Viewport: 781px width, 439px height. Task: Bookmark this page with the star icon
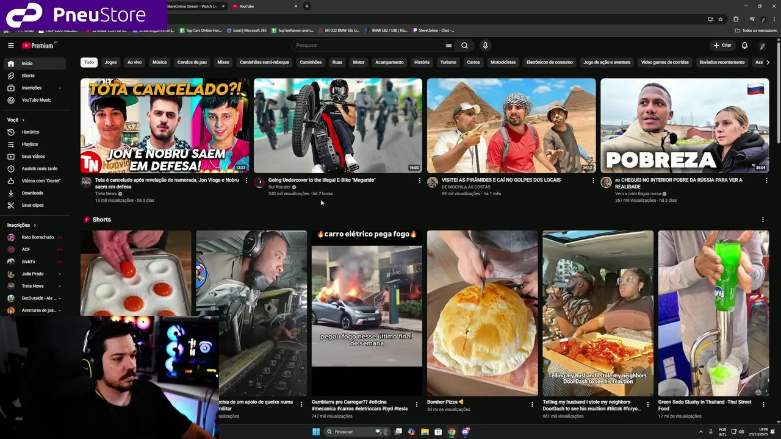(721, 19)
